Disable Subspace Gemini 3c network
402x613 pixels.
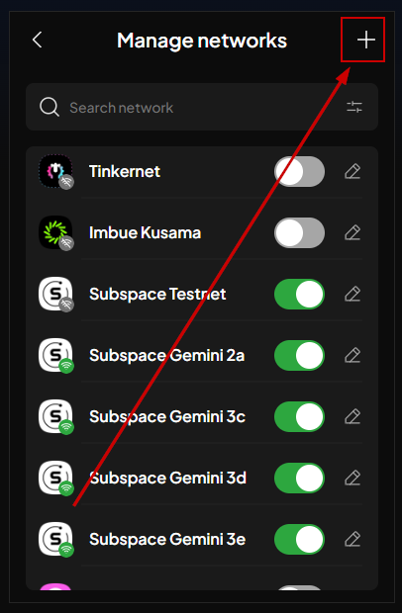point(299,417)
